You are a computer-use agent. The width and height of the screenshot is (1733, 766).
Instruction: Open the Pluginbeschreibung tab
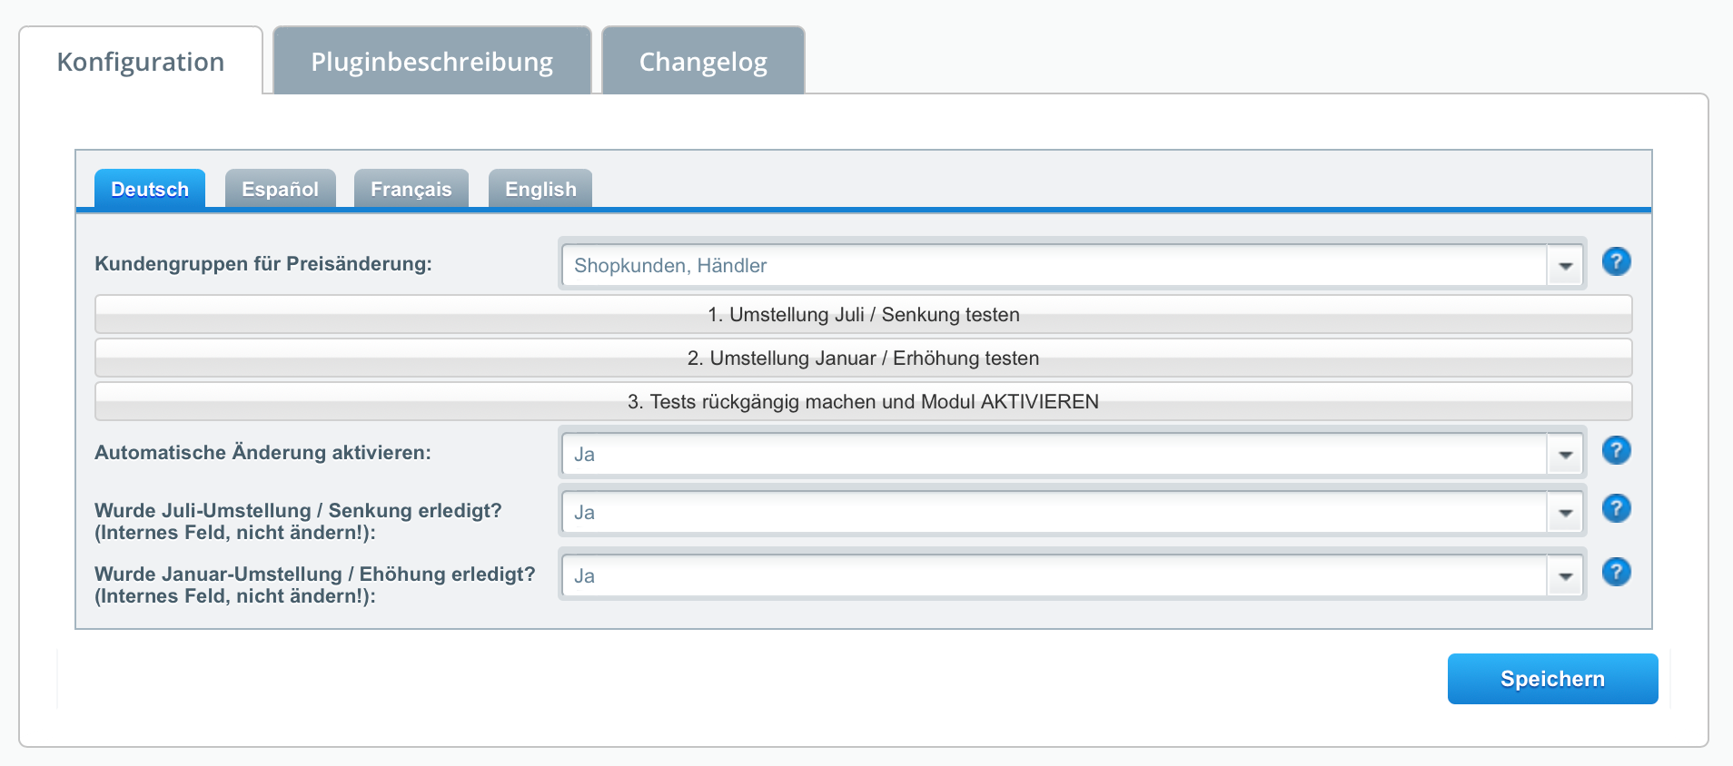[x=432, y=62]
